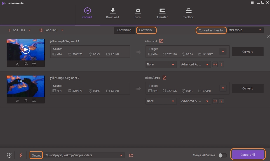The height and width of the screenshot is (161, 270).
Task: Open the target format dropdown arrow for Segment 1
Action: (x=223, y=52)
